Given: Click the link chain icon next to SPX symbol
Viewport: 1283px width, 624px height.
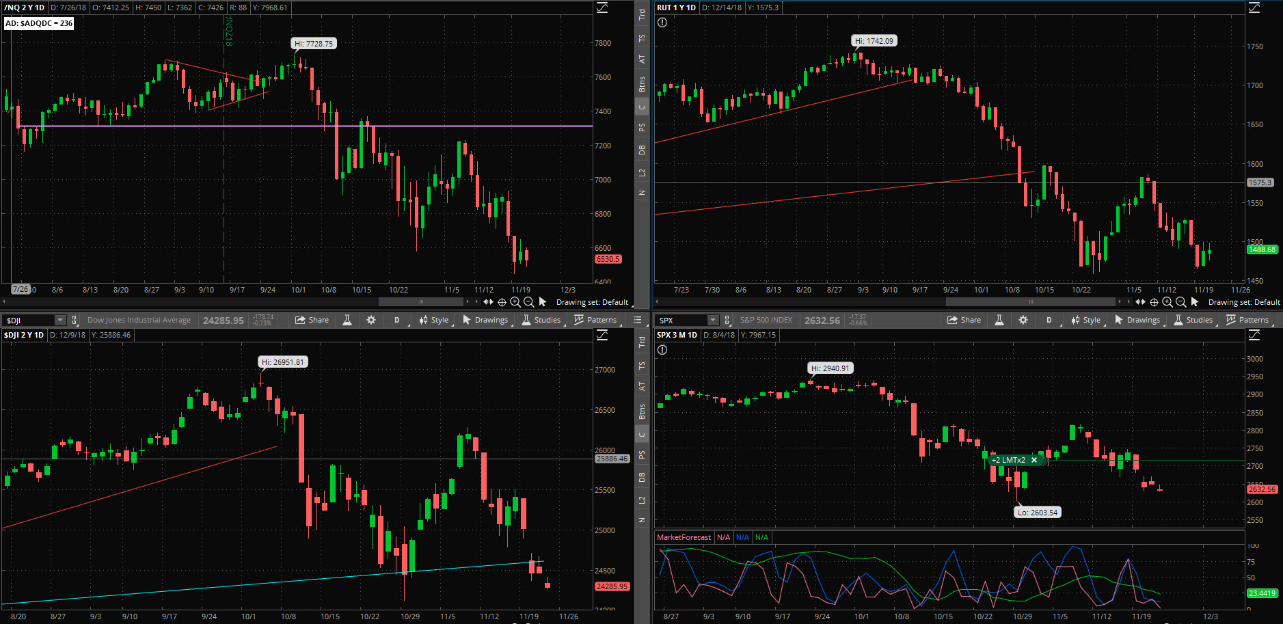Looking at the screenshot, I should point(727,320).
